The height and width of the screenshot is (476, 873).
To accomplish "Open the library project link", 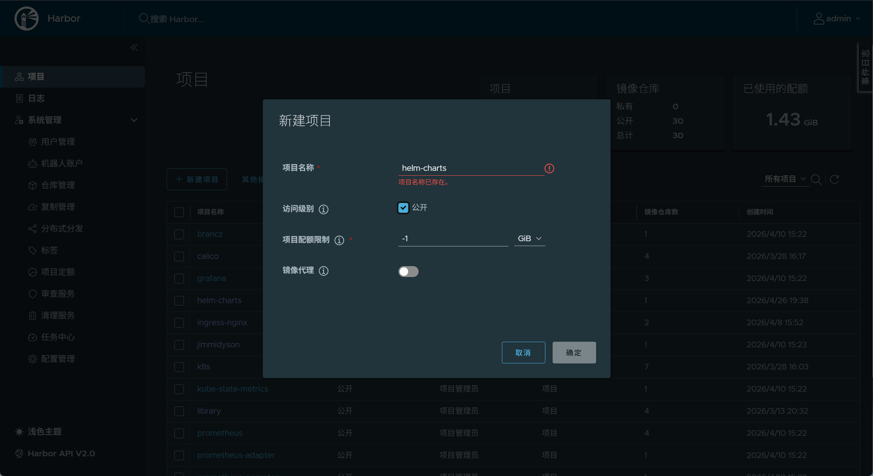I will (209, 411).
